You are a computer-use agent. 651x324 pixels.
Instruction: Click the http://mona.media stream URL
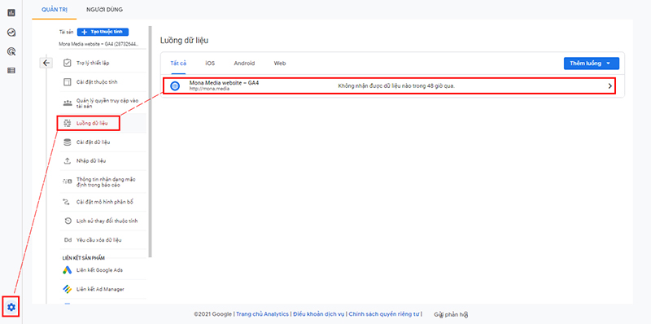(x=209, y=89)
